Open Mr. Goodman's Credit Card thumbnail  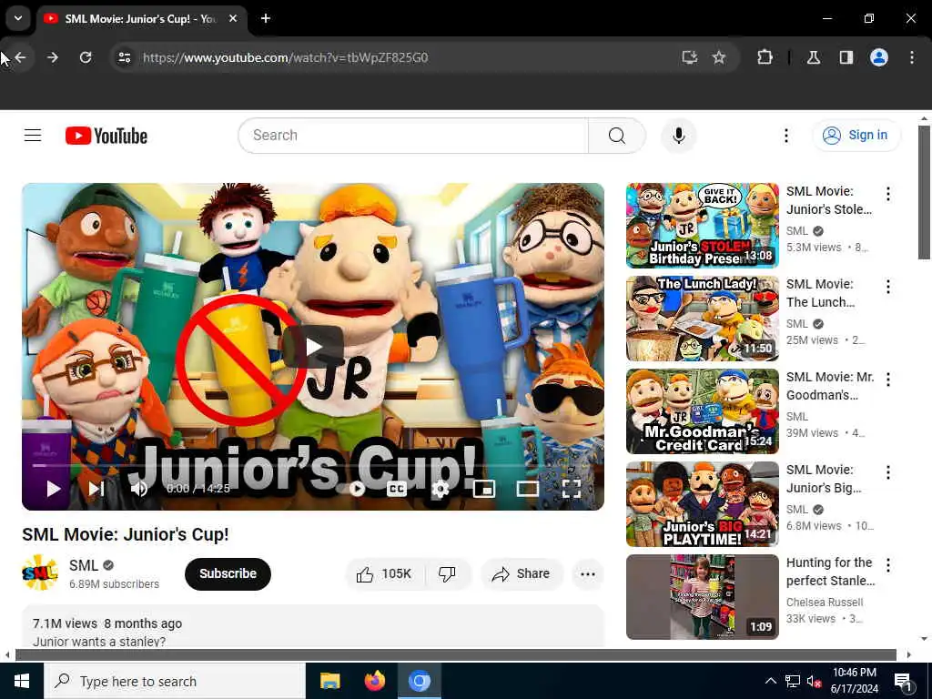(x=702, y=410)
